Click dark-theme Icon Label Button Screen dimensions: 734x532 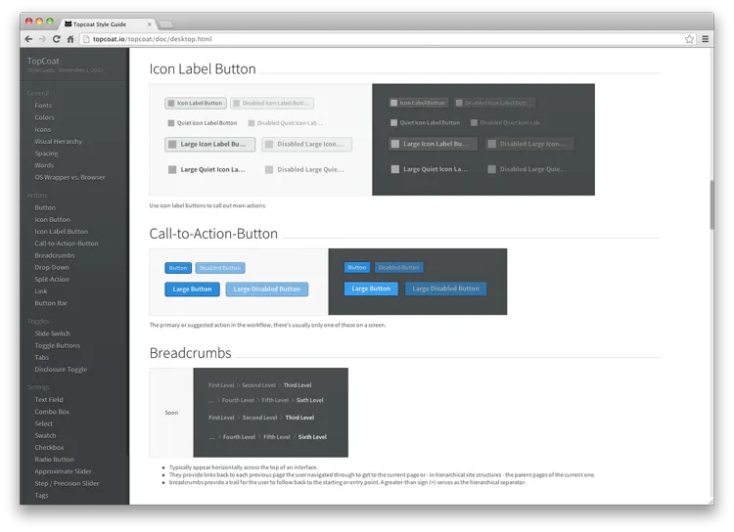pos(418,103)
